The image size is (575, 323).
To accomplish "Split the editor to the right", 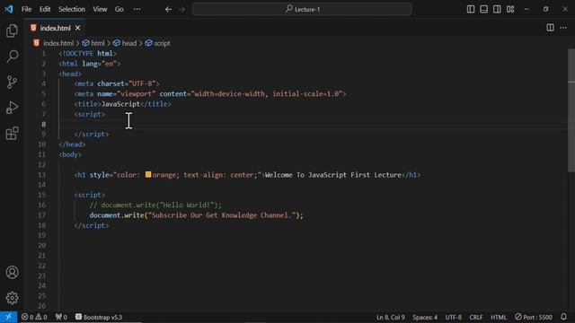I will tap(550, 28).
